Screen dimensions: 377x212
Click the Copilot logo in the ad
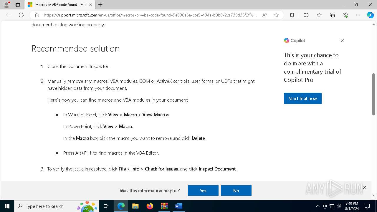(295, 41)
